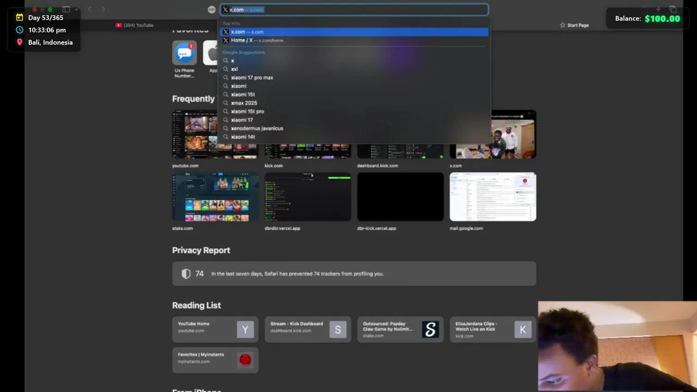Select 'xmax 2025' suggestion

click(x=354, y=103)
